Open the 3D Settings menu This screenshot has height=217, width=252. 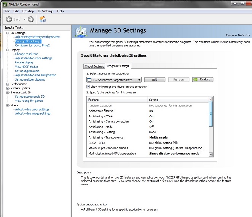[x=45, y=11]
